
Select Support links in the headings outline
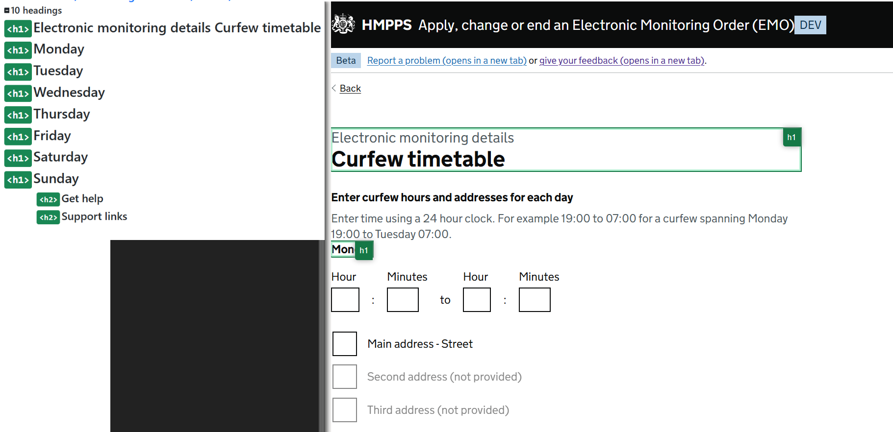(94, 216)
